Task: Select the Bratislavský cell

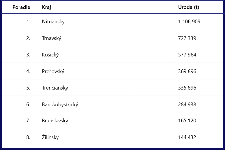Action: coord(55,121)
